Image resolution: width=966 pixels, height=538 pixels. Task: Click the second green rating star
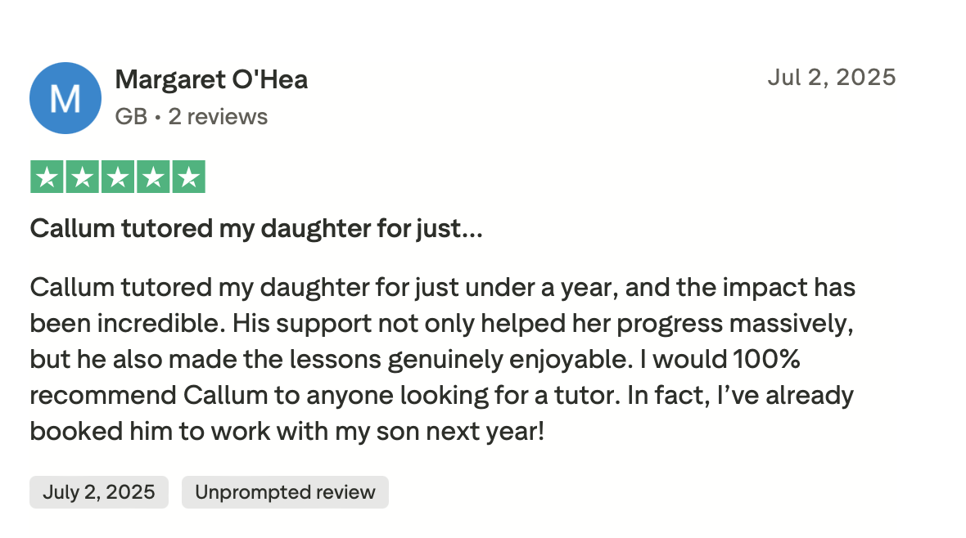point(83,177)
